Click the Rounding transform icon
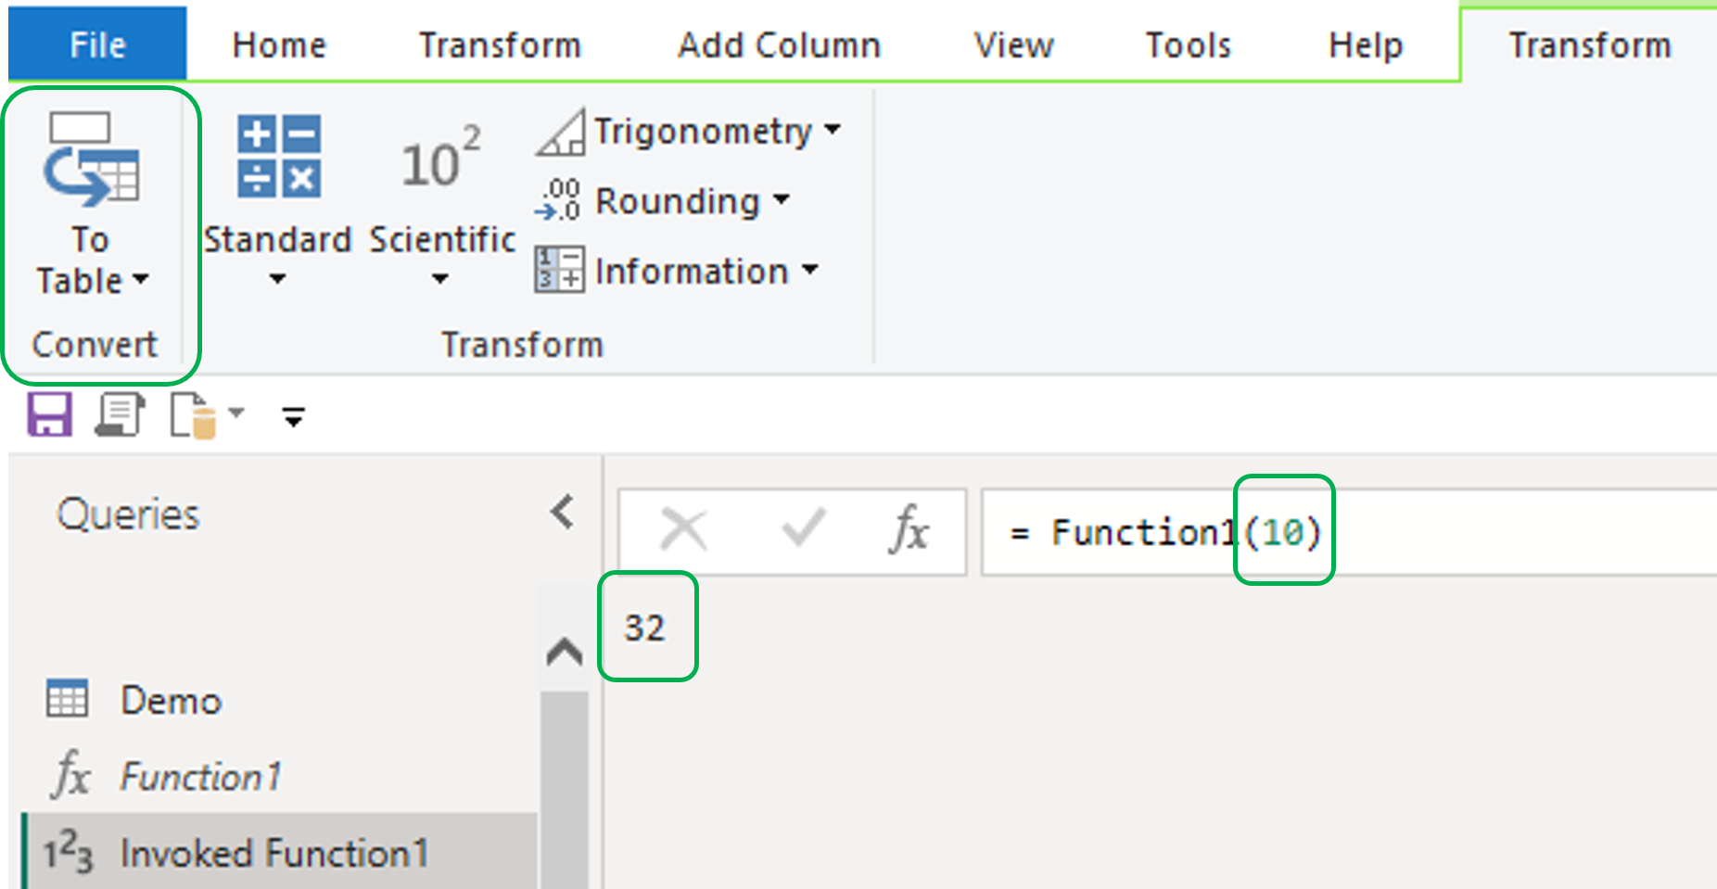This screenshot has height=889, width=1717. (x=557, y=199)
